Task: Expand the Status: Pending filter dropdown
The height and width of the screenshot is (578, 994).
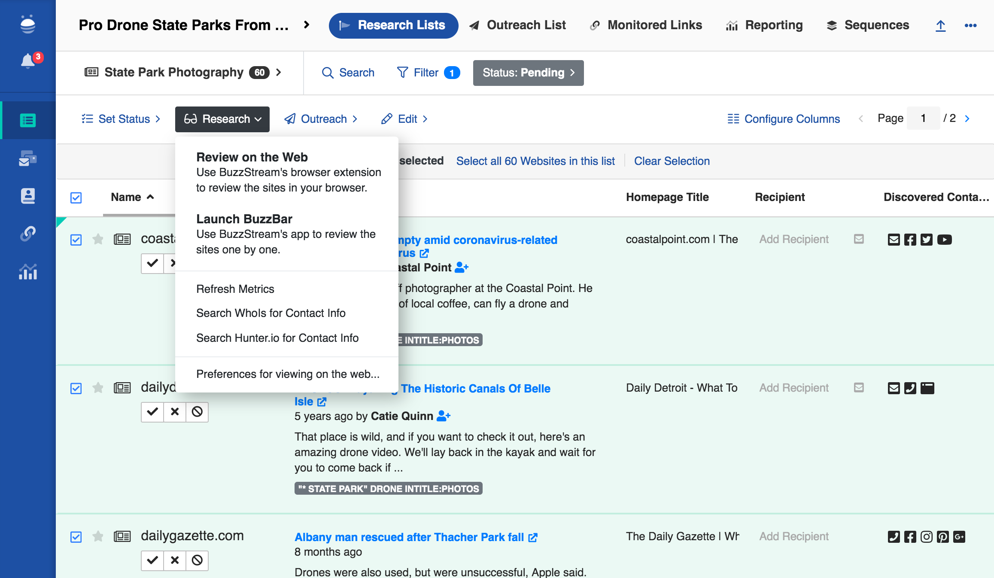Action: 528,73
